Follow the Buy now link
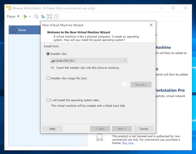Image resolution: width=196 pixels, height=154 pixels. click(128, 143)
